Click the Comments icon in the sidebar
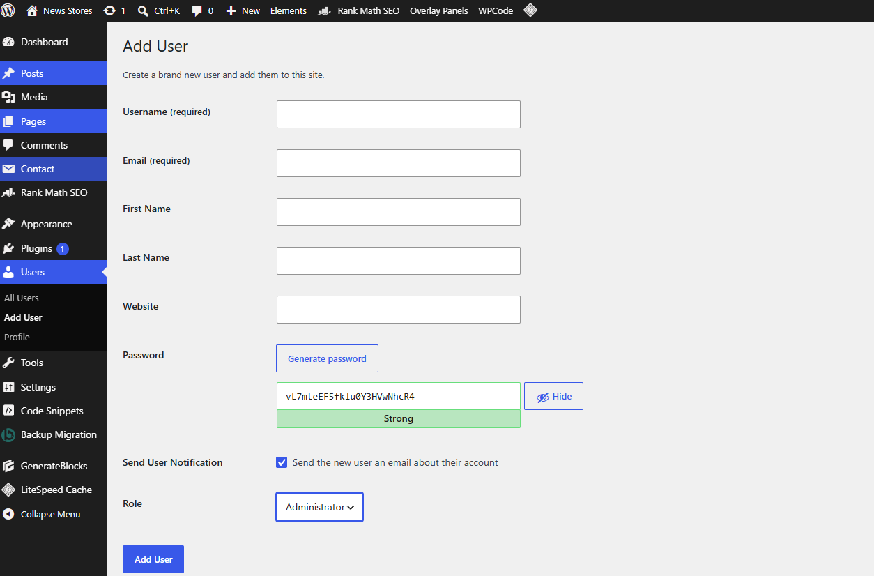The height and width of the screenshot is (576, 874). click(8, 145)
